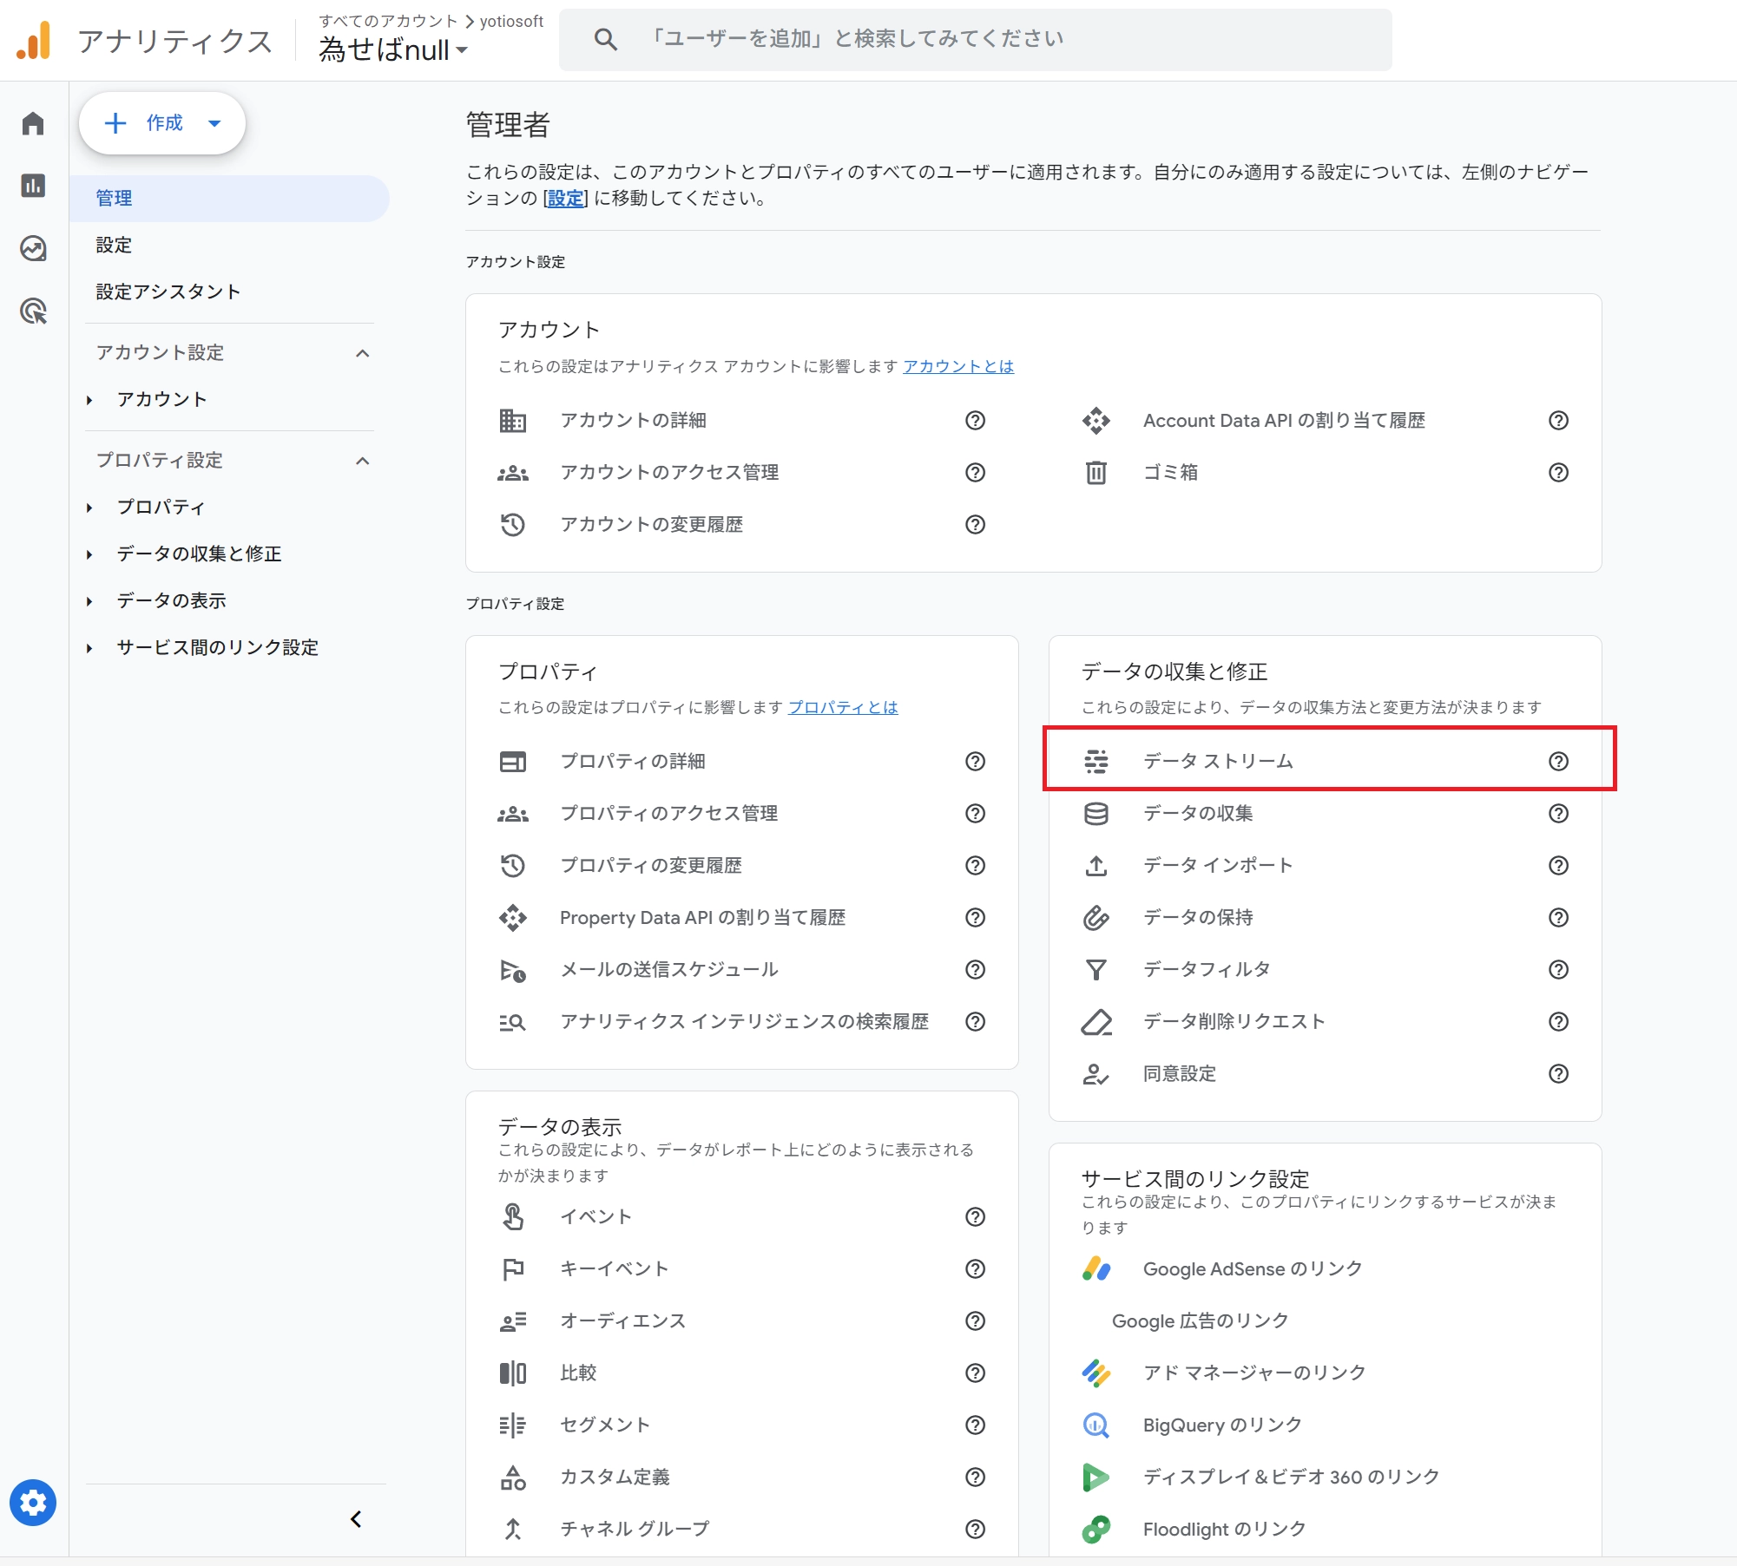The image size is (1737, 1566).
Task: Click yotiosoft breadcrumb text
Action: click(x=511, y=21)
